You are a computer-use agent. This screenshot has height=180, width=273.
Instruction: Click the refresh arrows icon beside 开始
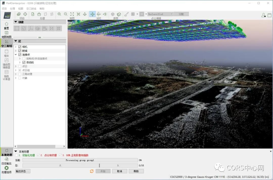pos(92,171)
